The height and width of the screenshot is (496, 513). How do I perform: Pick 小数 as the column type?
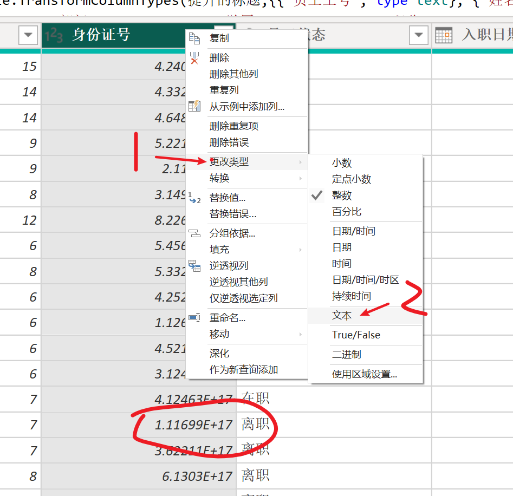(x=342, y=163)
